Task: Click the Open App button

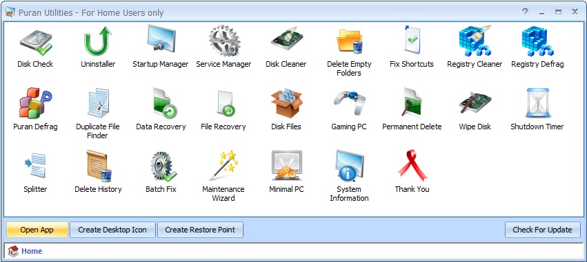Action: pos(37,230)
